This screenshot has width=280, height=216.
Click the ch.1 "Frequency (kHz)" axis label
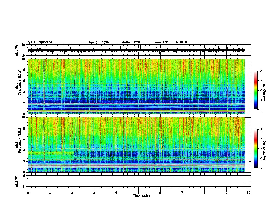tap(19, 82)
